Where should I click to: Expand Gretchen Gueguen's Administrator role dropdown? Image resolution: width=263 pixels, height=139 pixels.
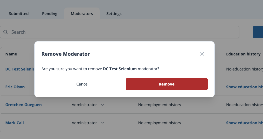point(102,105)
